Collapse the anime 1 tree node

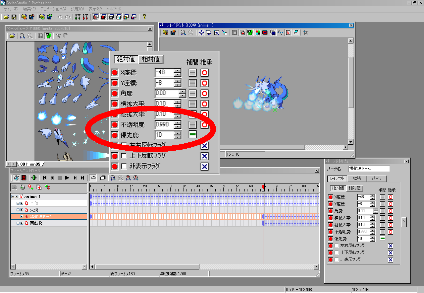[x=13, y=197]
